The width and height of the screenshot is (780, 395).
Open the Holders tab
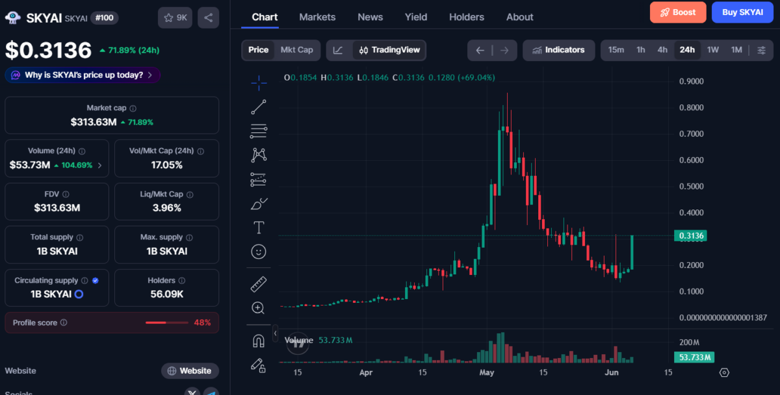pos(467,17)
